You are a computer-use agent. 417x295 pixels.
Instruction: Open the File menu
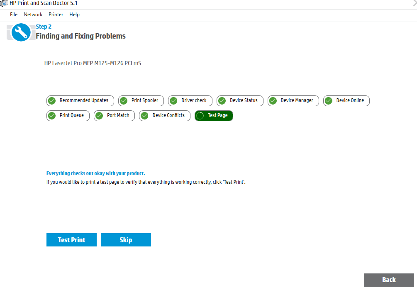point(14,15)
